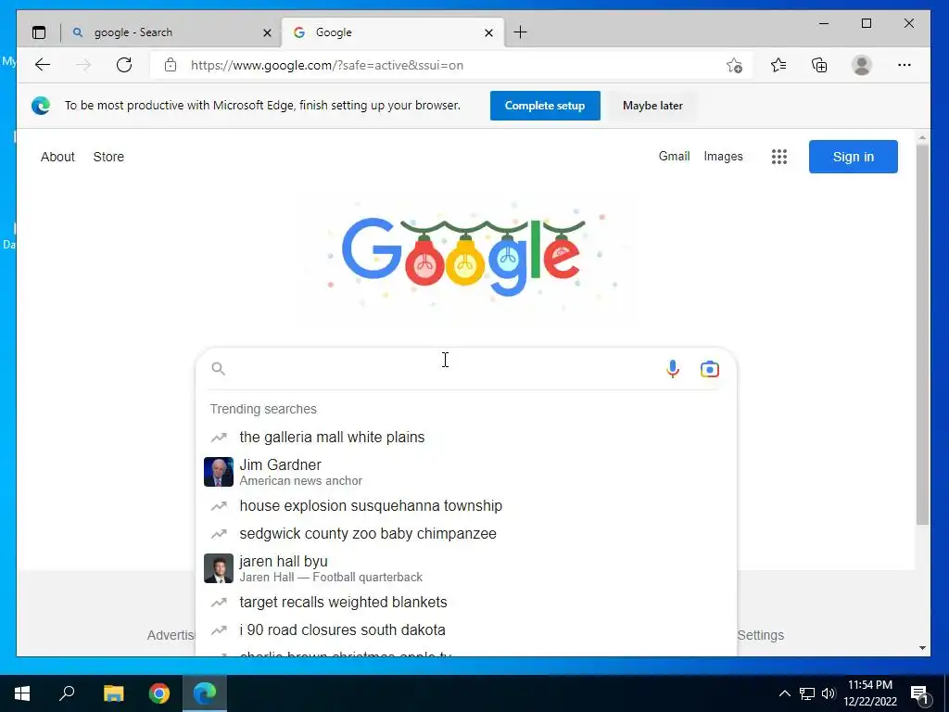Open the Favorites list icon
Viewport: 949px width, 712px height.
click(778, 65)
